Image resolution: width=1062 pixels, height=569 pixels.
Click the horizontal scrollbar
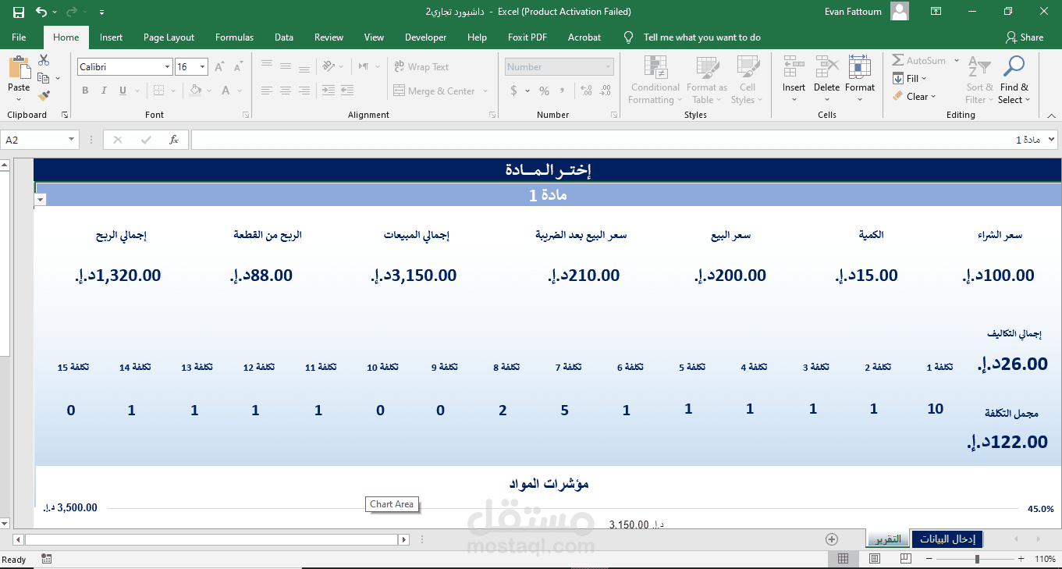pyautogui.click(x=211, y=539)
